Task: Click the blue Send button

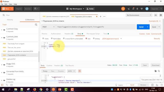Action: tap(141, 27)
